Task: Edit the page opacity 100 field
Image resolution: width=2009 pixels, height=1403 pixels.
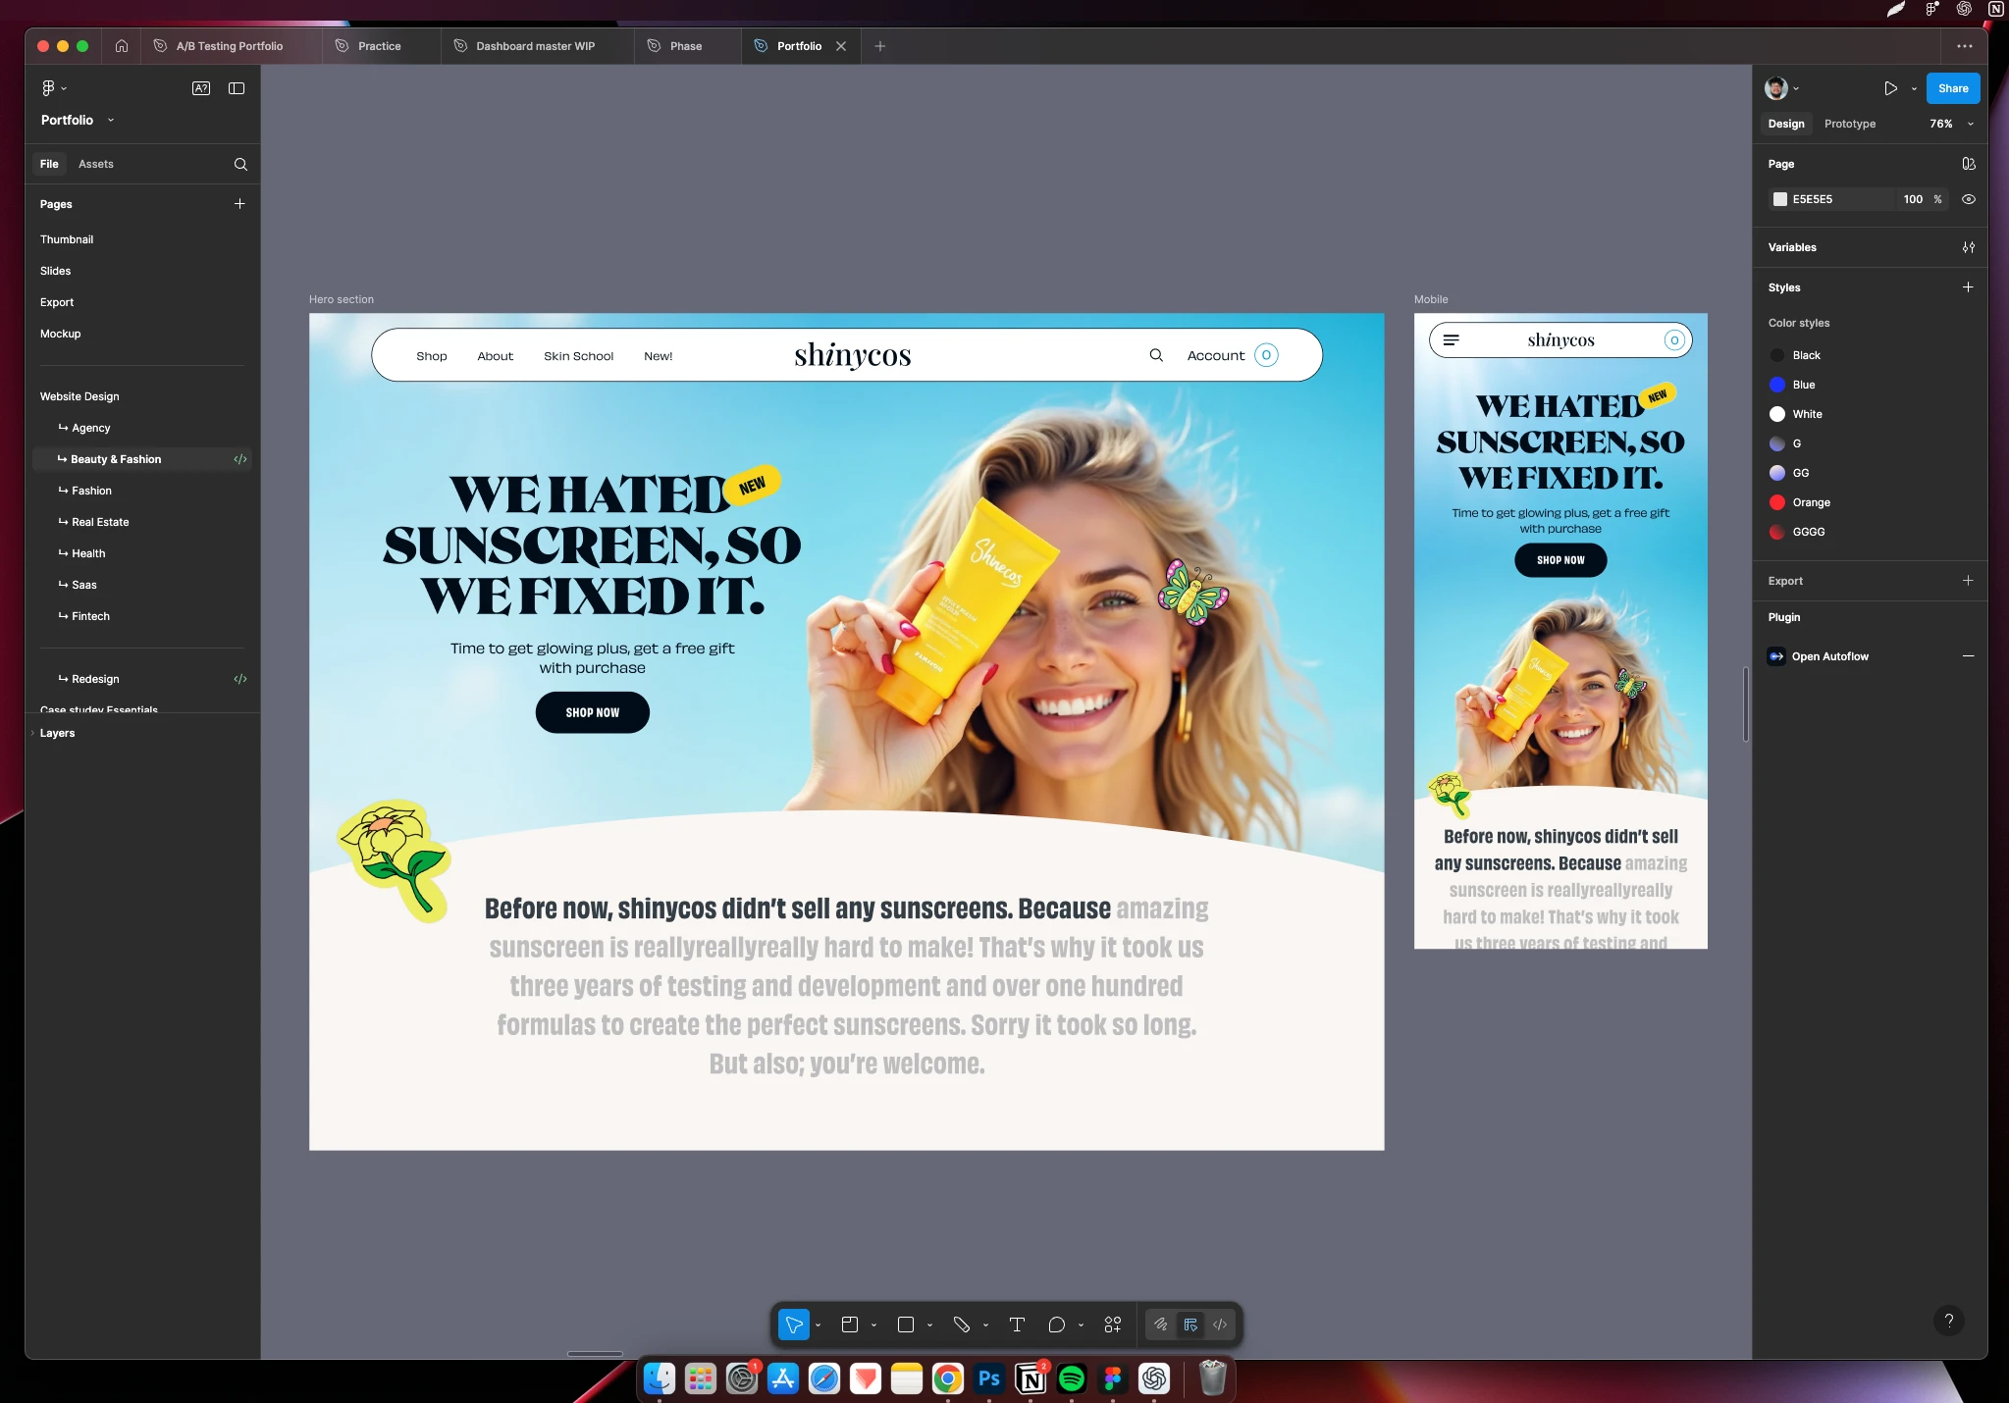Action: pyautogui.click(x=1914, y=199)
